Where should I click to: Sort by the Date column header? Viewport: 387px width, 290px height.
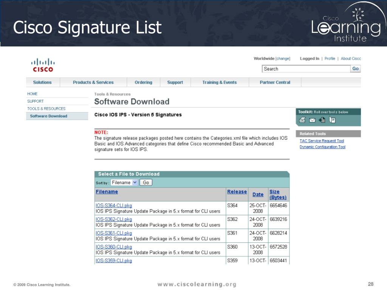click(258, 194)
